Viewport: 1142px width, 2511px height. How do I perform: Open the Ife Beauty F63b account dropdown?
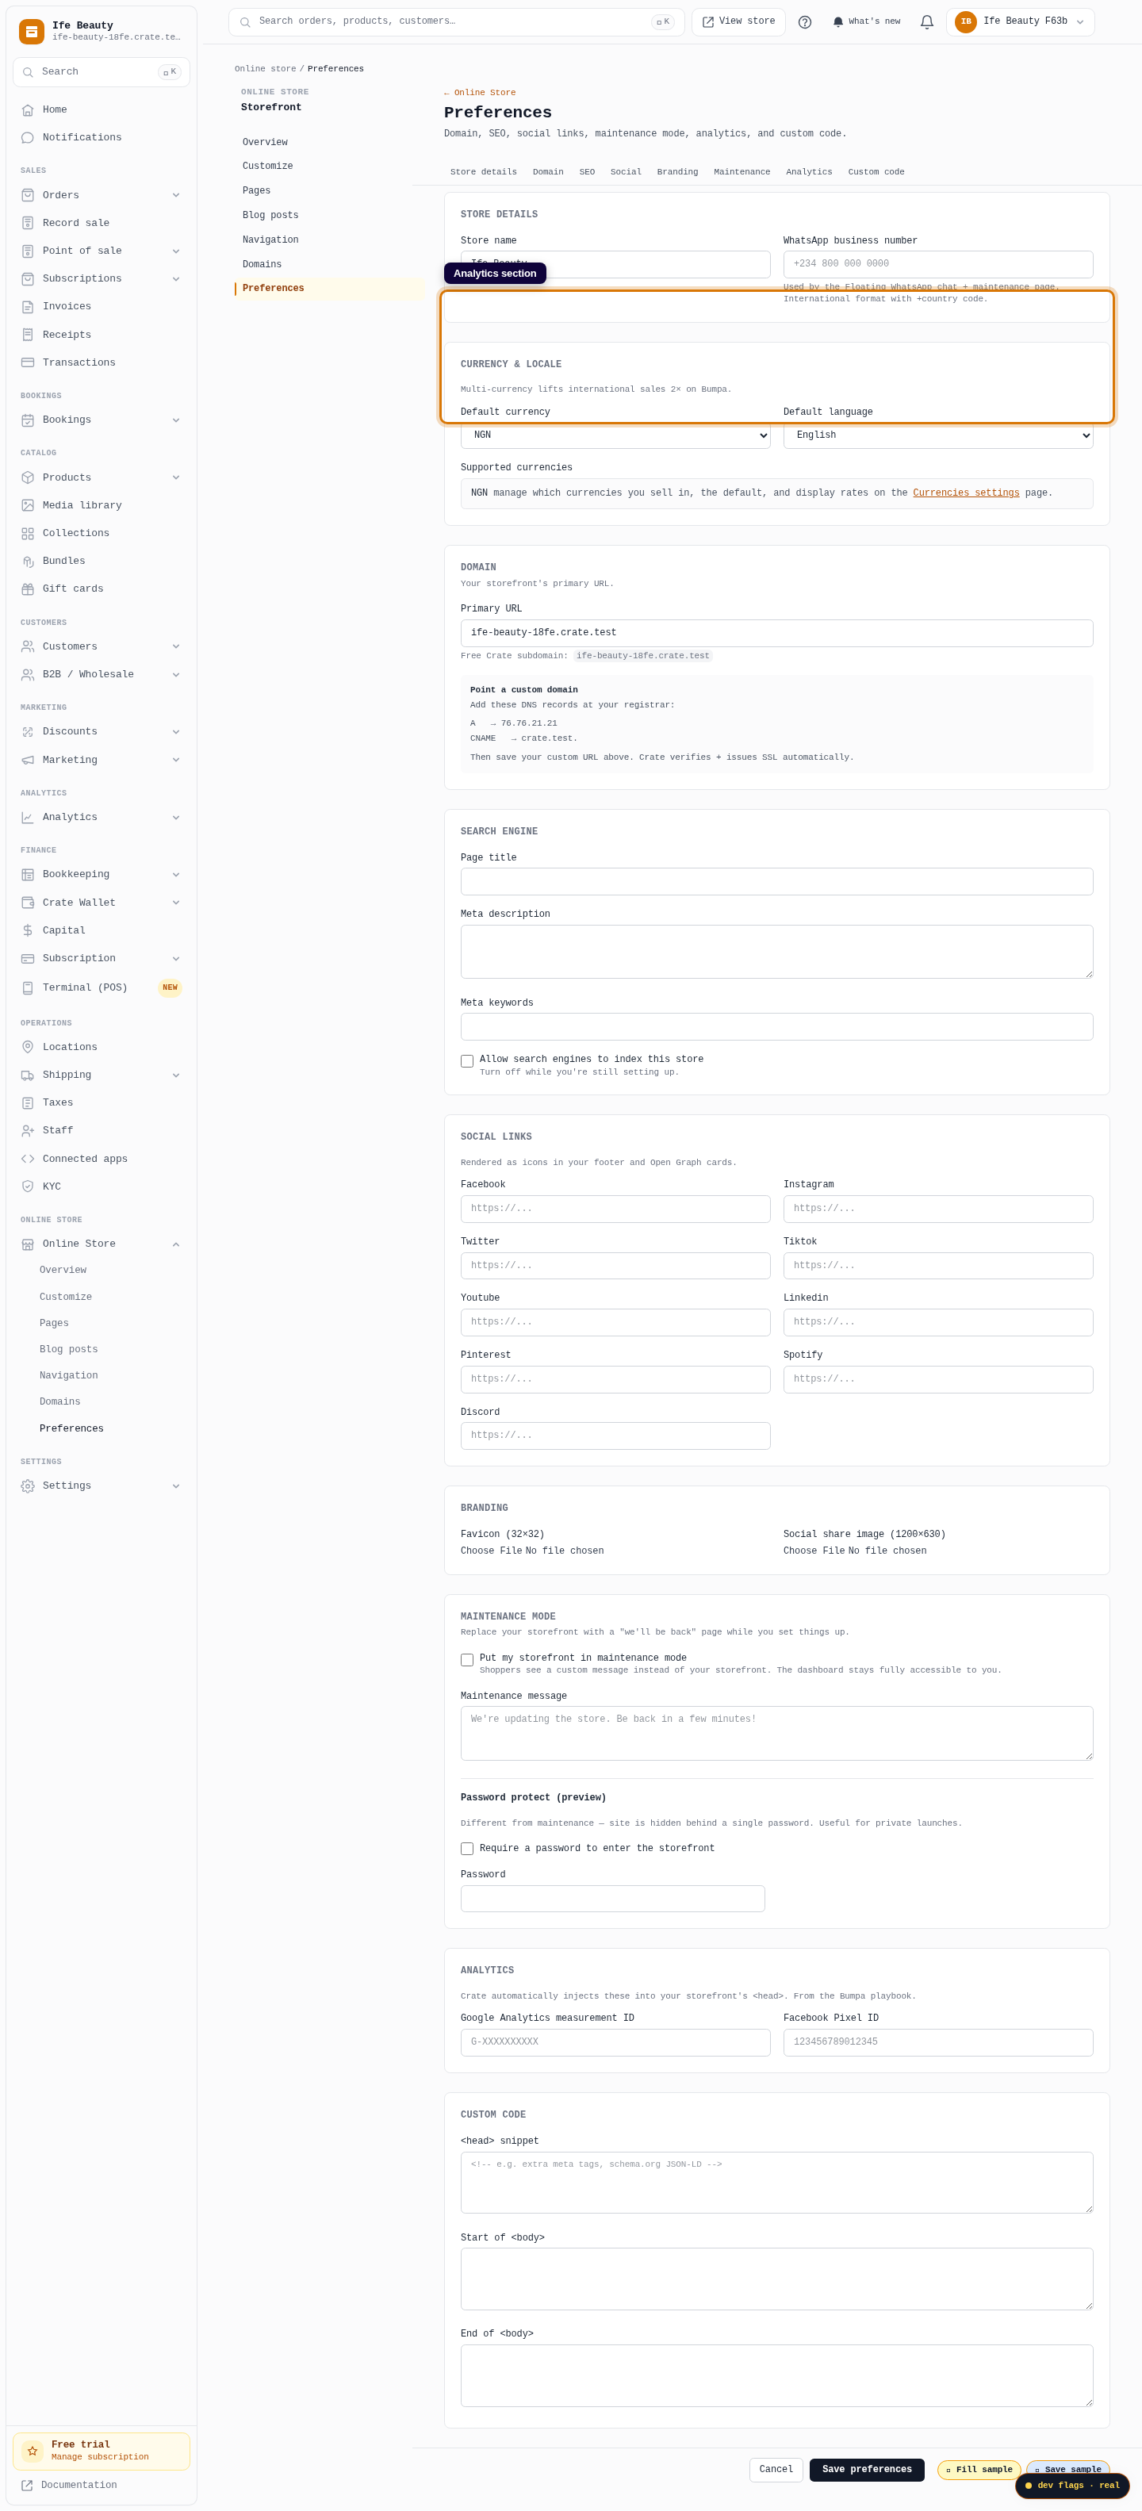pos(1020,21)
